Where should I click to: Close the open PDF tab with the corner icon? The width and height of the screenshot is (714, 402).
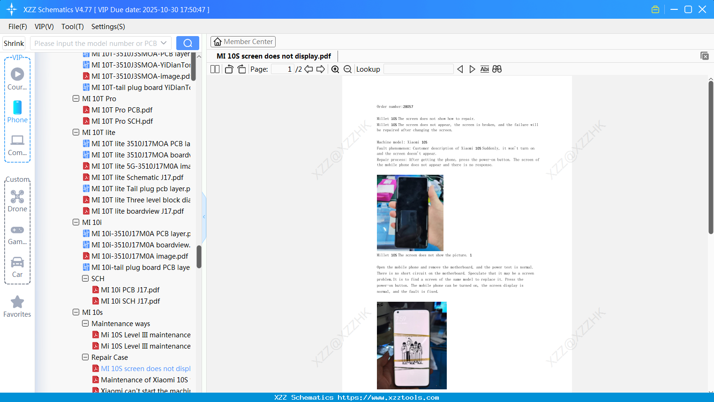705,56
